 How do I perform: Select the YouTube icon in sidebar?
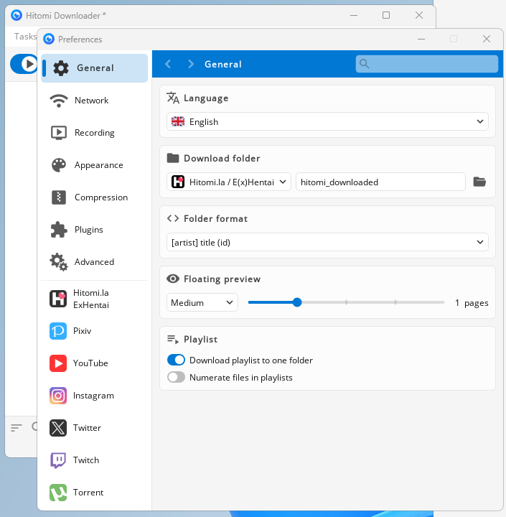click(x=58, y=363)
